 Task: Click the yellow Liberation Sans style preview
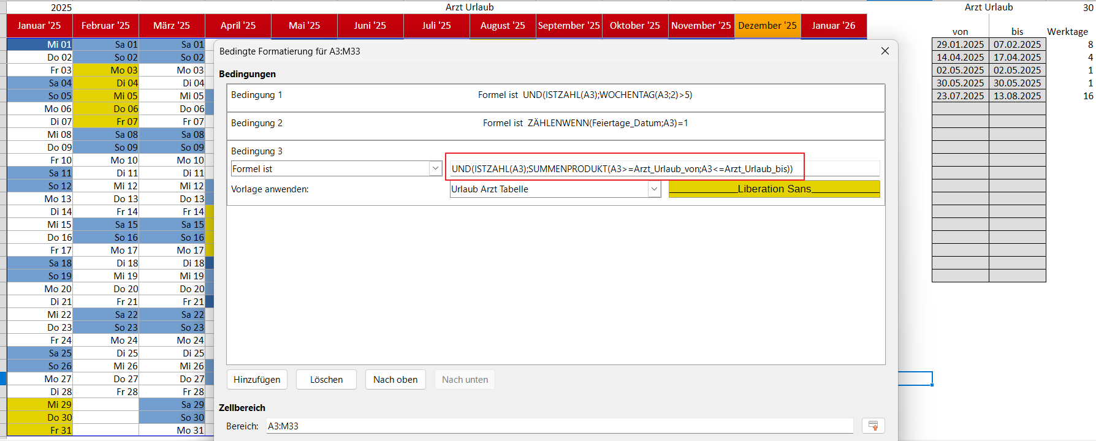(x=774, y=189)
